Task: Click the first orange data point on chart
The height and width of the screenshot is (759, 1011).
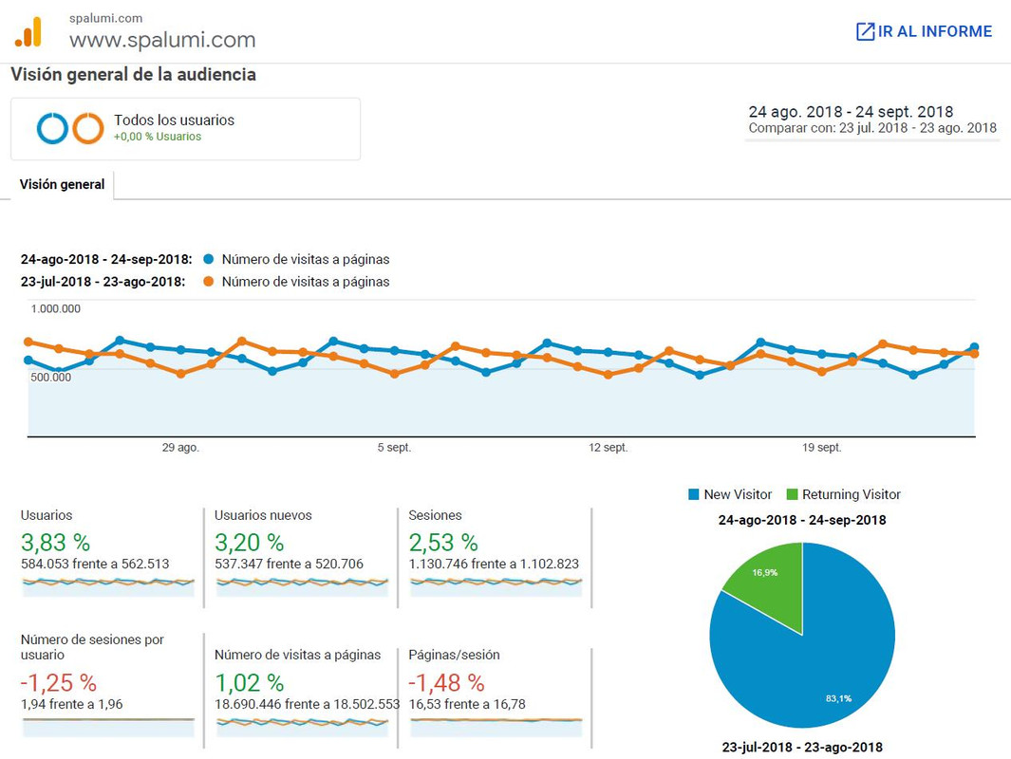Action: pos(28,342)
